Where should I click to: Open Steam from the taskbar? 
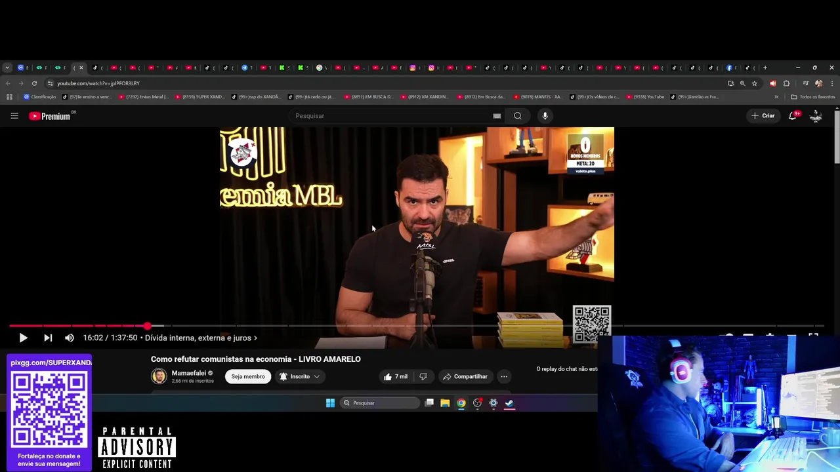509,403
